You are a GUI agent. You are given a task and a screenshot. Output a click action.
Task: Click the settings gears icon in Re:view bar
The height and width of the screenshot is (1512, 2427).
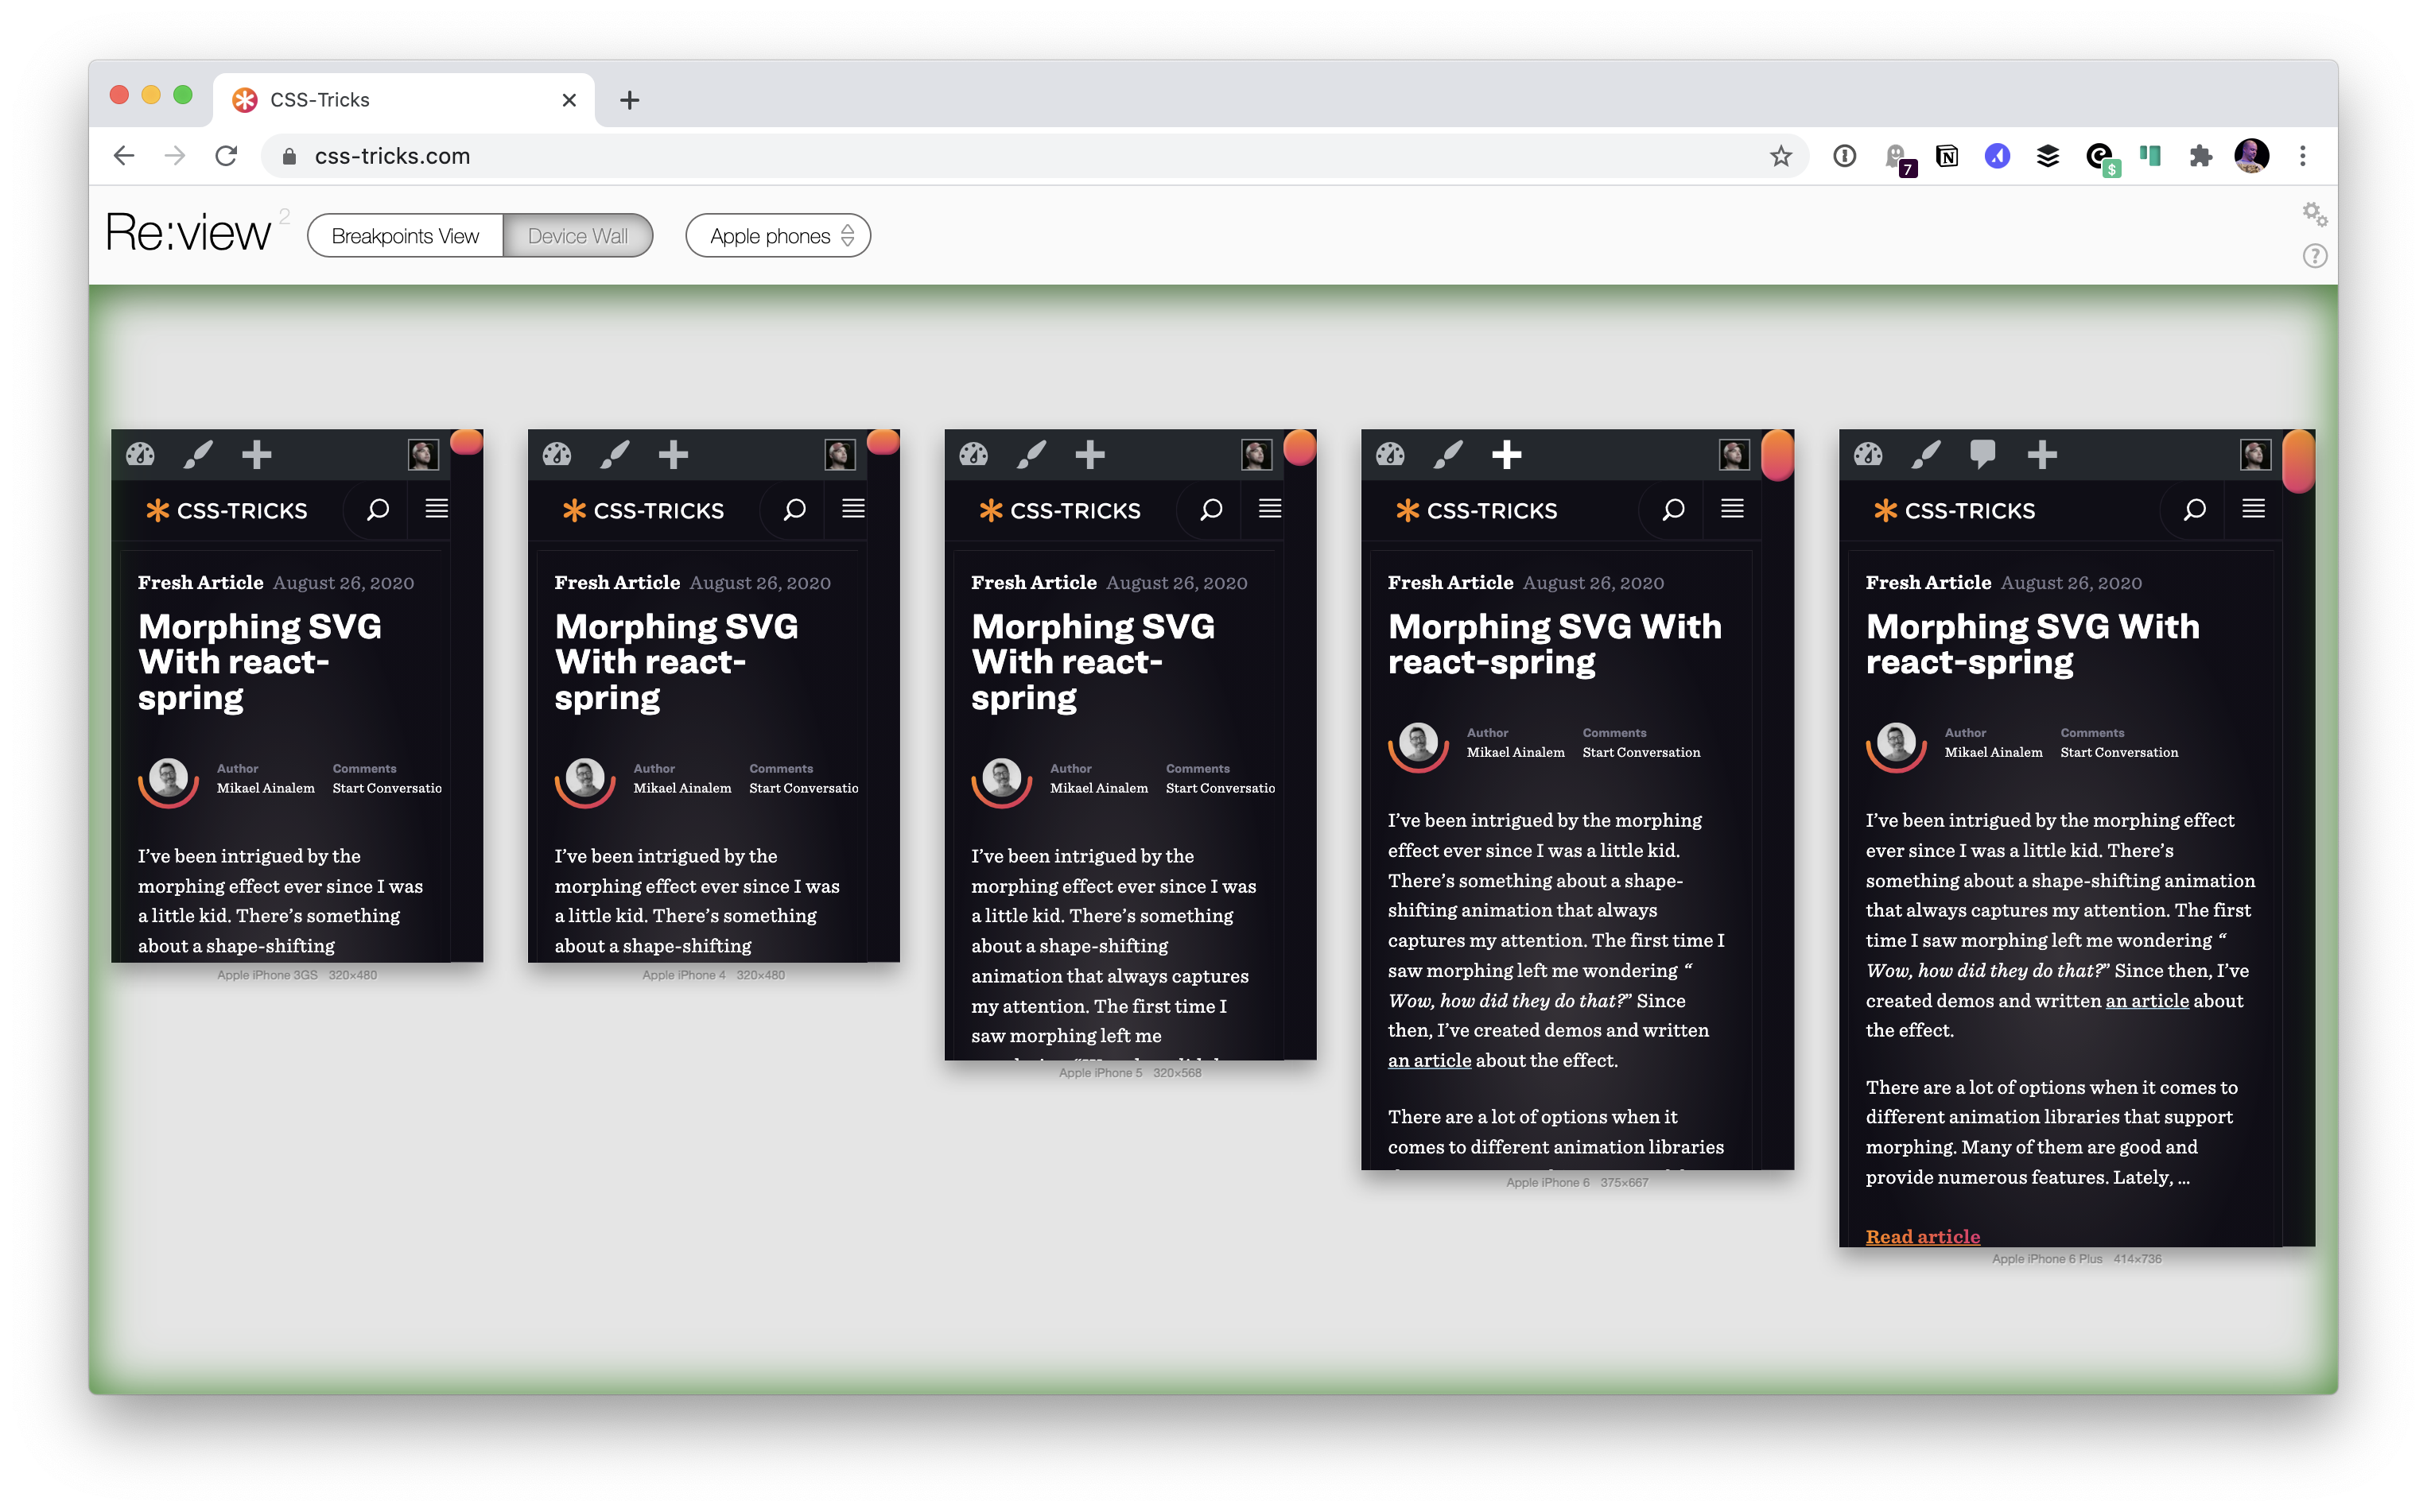point(2314,214)
